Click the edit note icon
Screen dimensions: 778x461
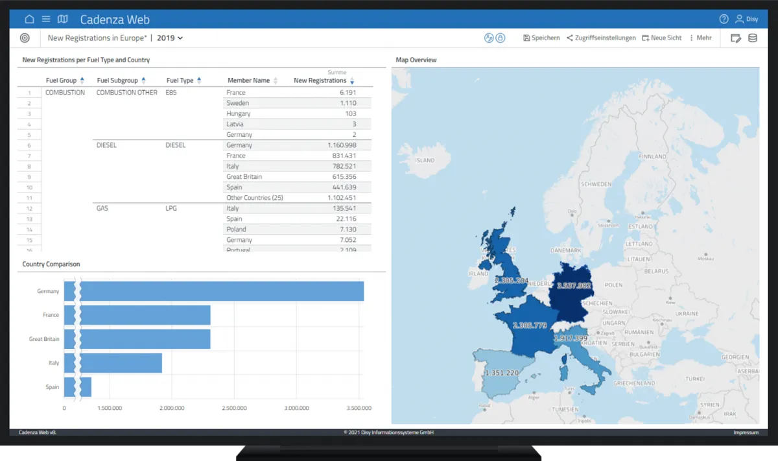pos(735,38)
